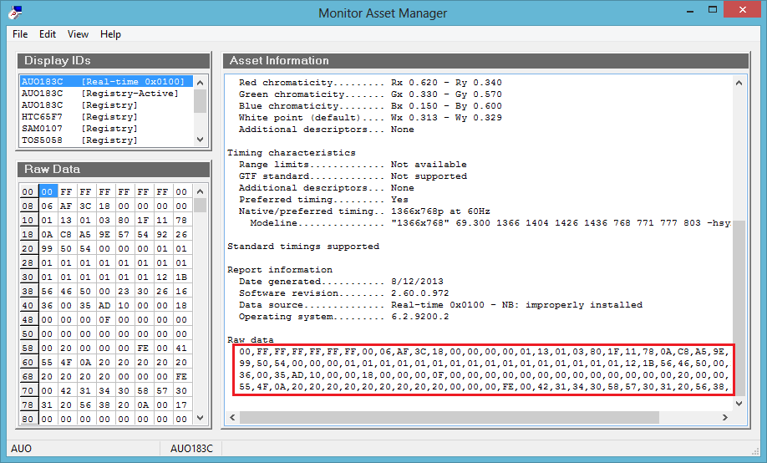Open the File menu
767x463 pixels.
(x=20, y=34)
